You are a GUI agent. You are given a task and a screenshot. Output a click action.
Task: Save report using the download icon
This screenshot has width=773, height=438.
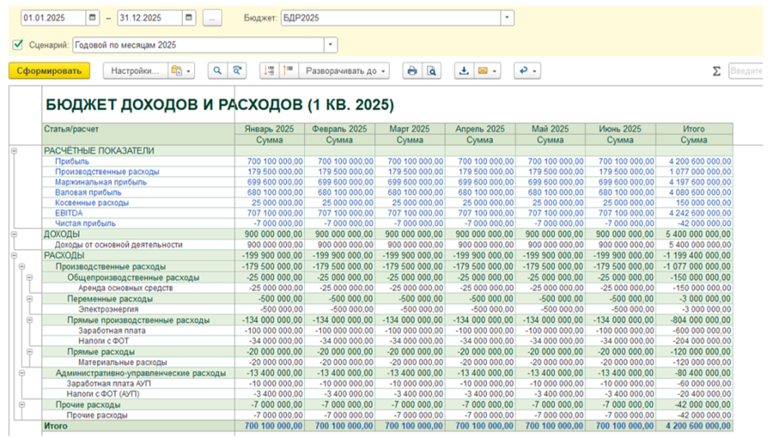pos(464,71)
